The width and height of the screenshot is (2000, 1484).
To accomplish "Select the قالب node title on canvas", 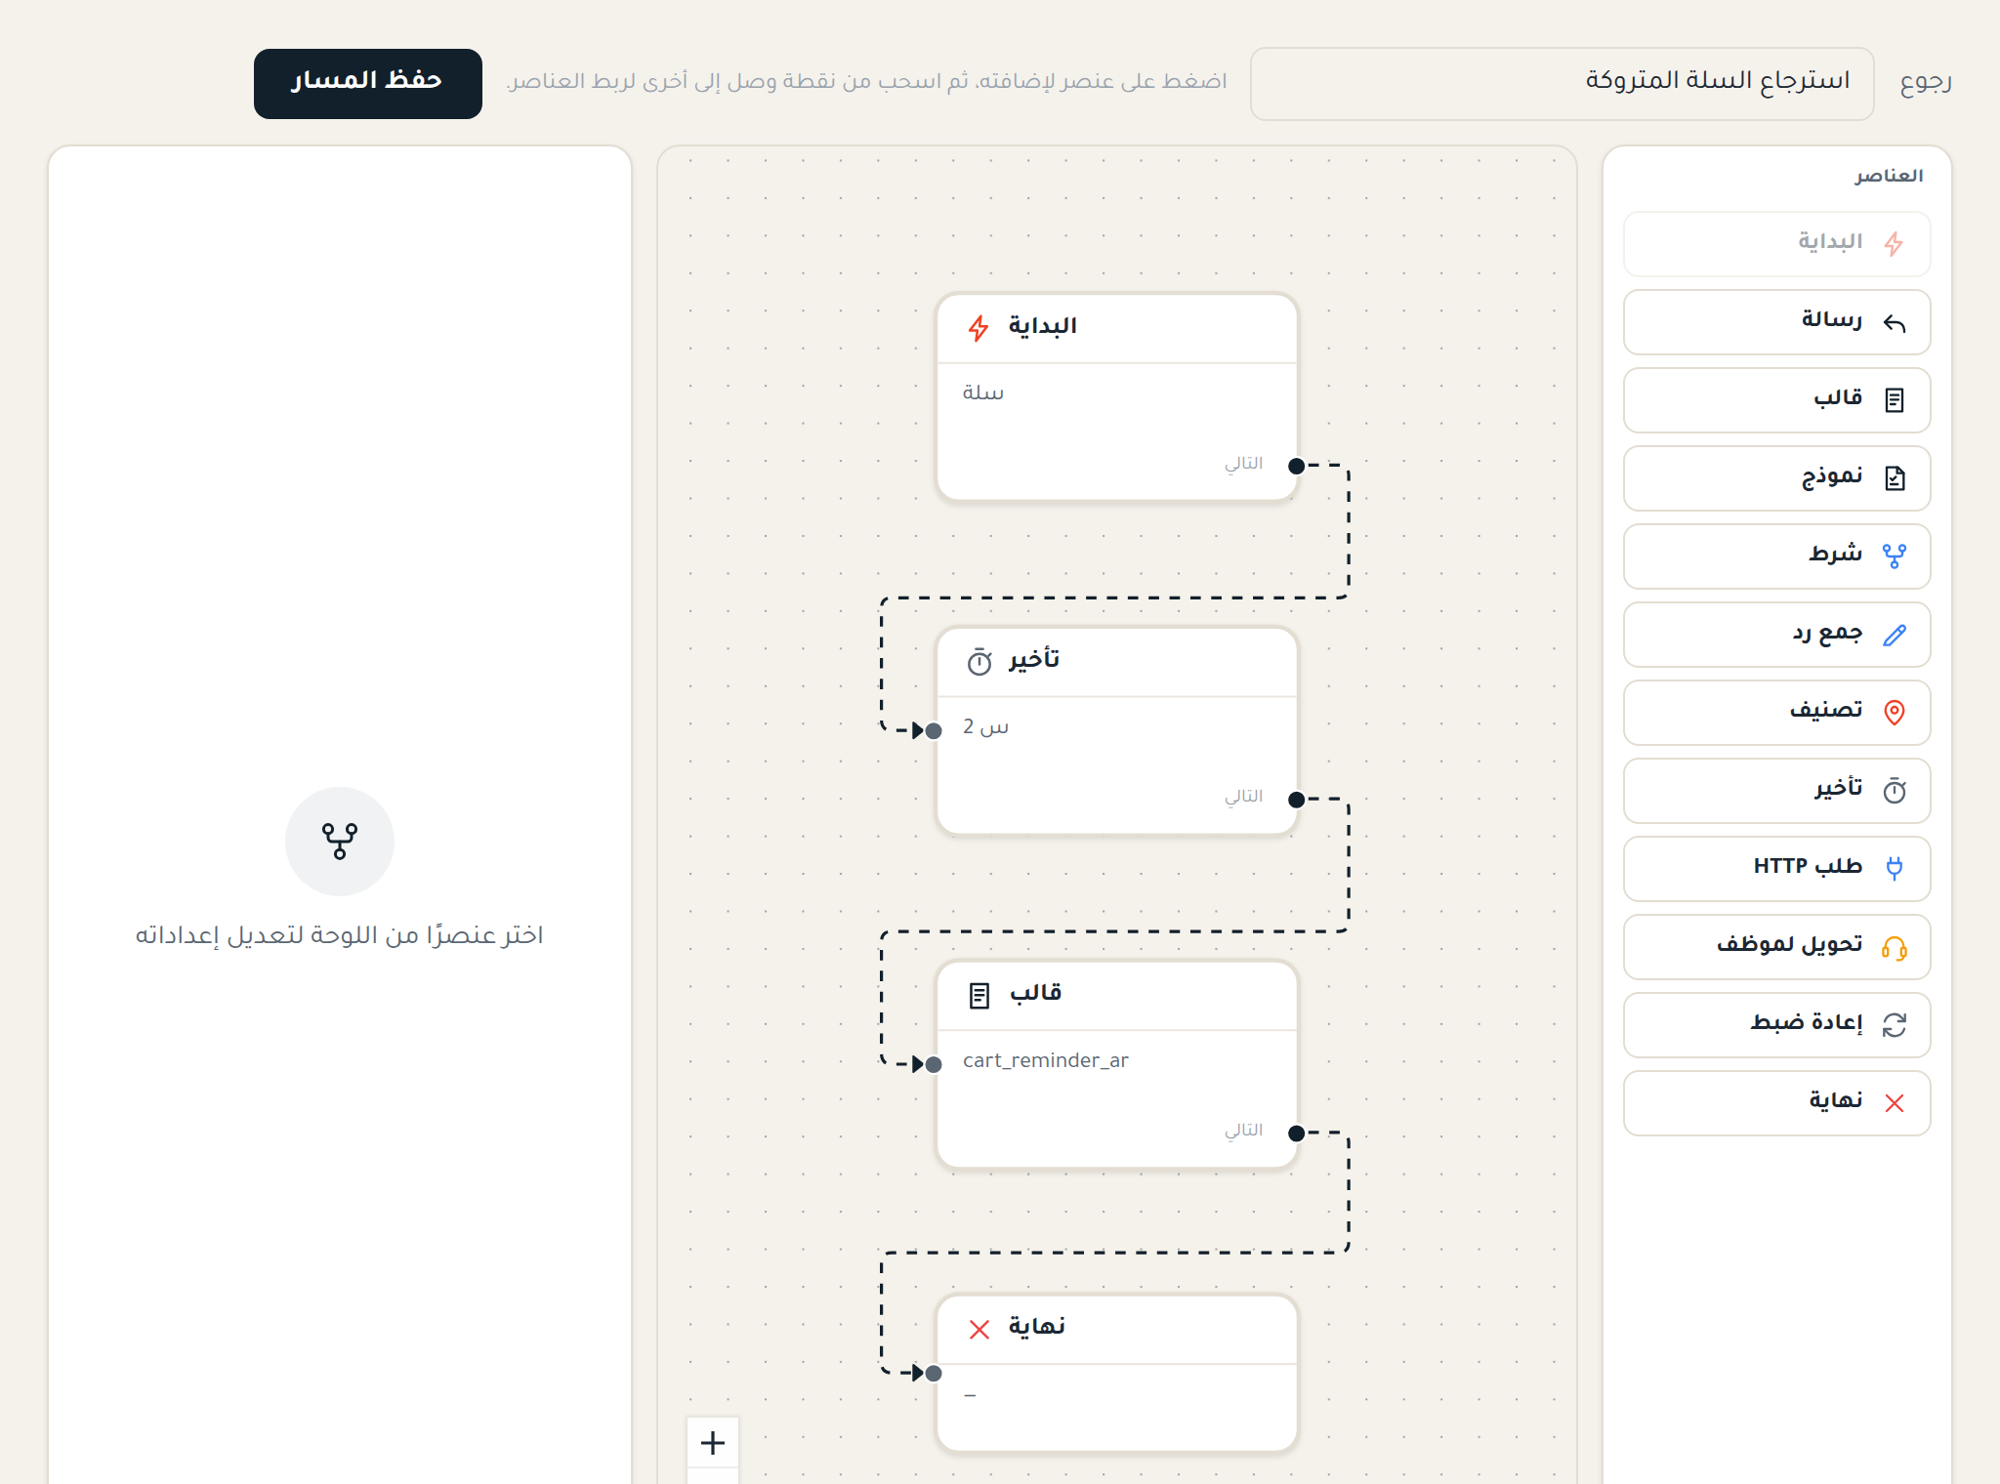I will tap(1036, 993).
